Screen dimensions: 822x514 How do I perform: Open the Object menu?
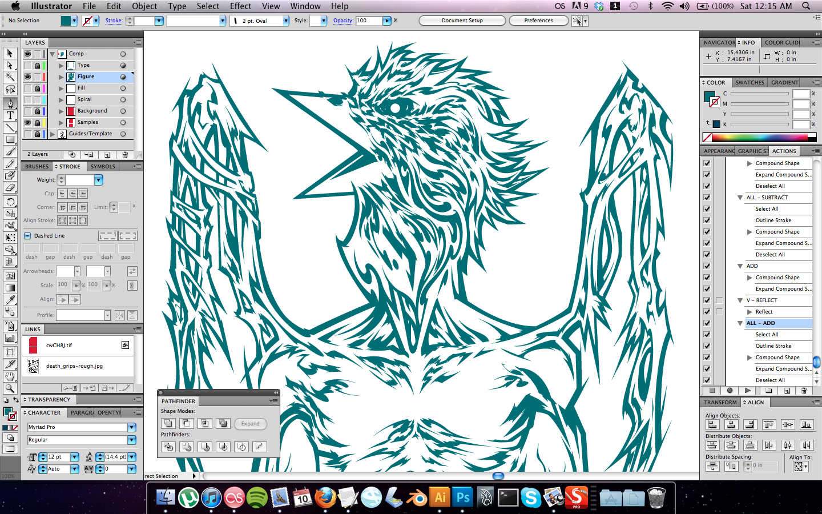click(x=144, y=6)
